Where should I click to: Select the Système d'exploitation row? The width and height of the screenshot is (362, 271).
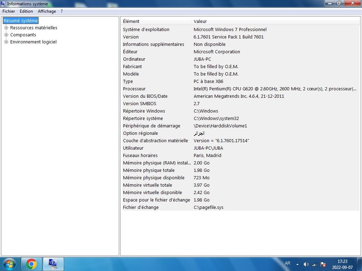click(x=240, y=30)
